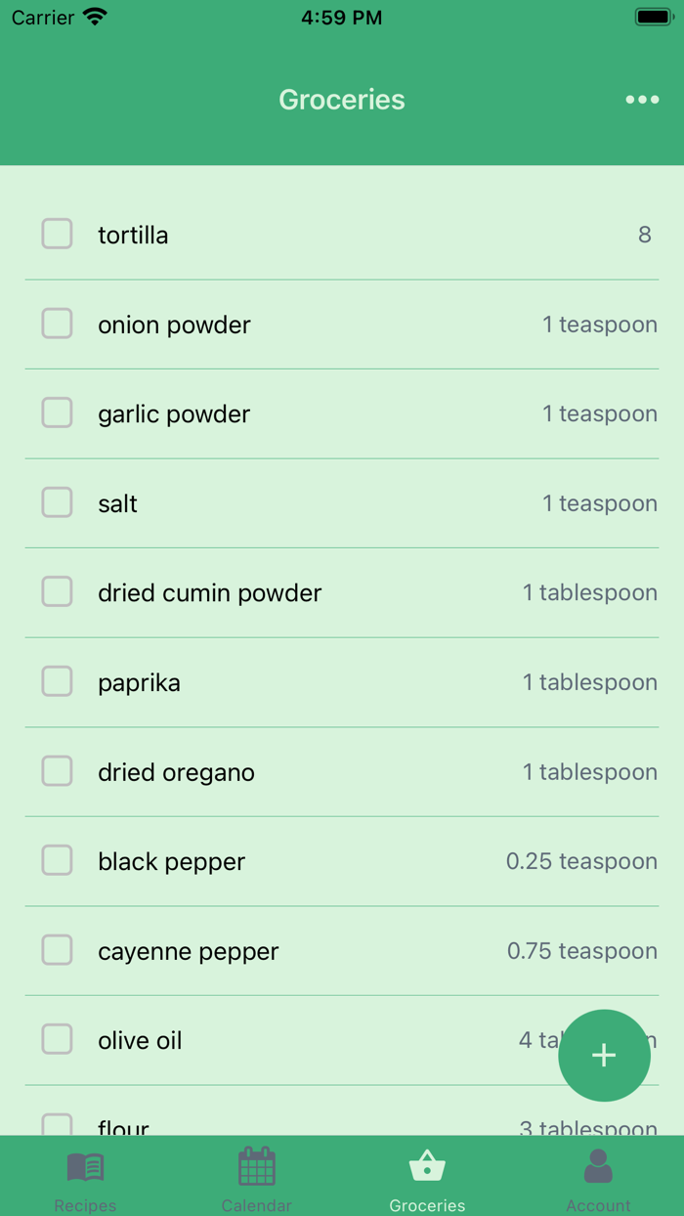This screenshot has height=1216, width=684.
Task: Open the Account person icon
Action: point(597,1164)
